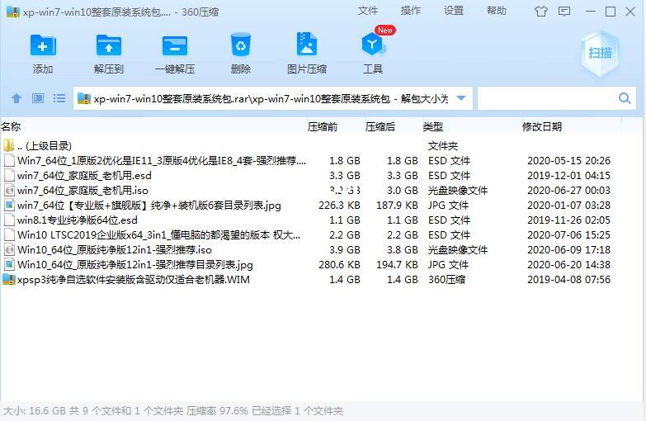Click the file icon of win7_64位_家庭版_老机用.iso

[x=9, y=190]
